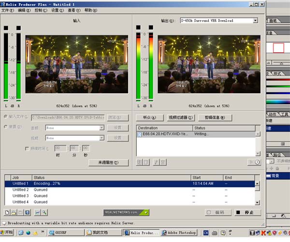Screen dimensions: 290x242
Task: Click the add file destination icon
Action: [x=140, y=162]
